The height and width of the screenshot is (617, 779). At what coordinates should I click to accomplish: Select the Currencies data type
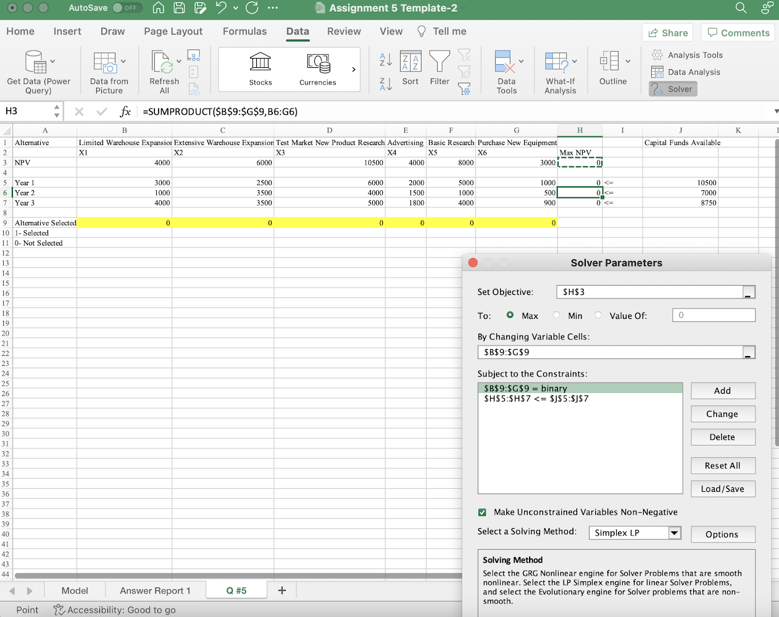317,68
